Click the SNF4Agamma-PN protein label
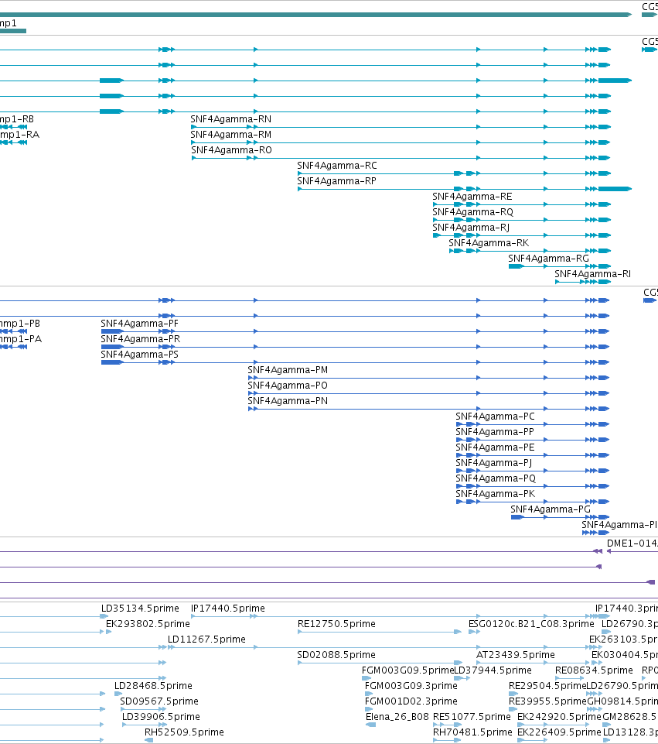This screenshot has height=744, width=658. point(288,401)
